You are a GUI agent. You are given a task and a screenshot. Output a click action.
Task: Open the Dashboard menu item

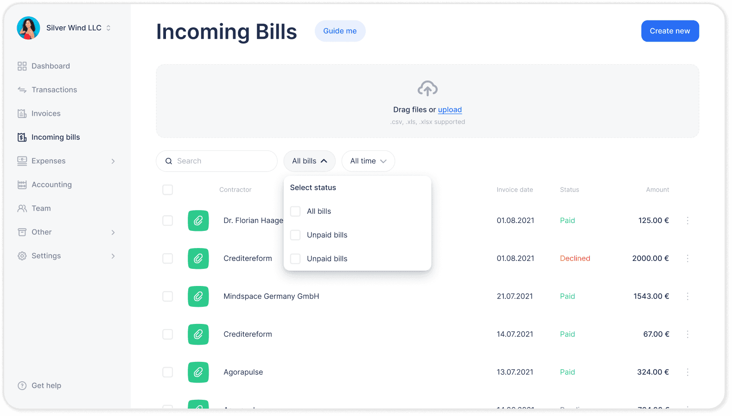[51, 66]
